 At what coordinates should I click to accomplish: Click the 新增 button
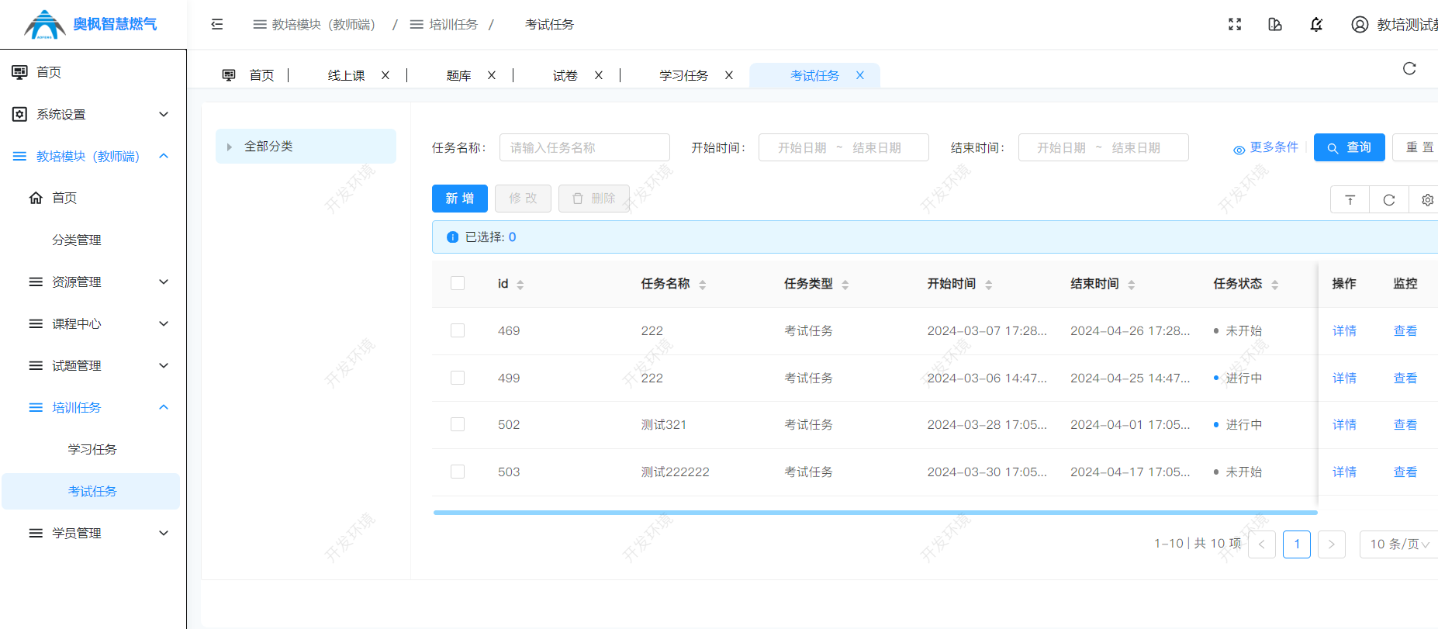(x=460, y=199)
